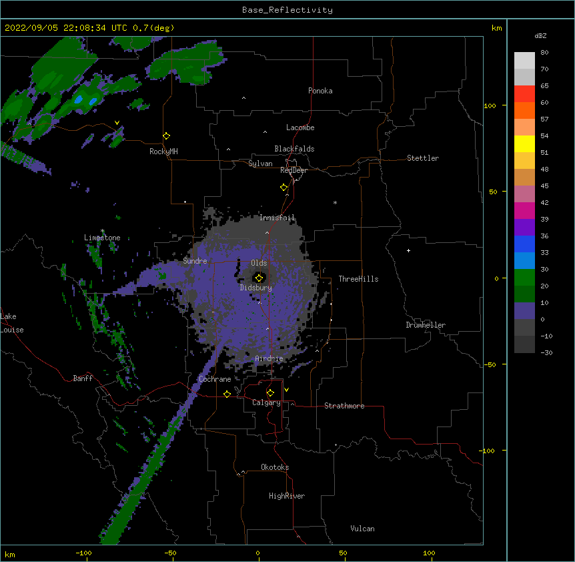The image size is (575, 562).
Task: Click the Ponoka town label
Action: pos(320,91)
